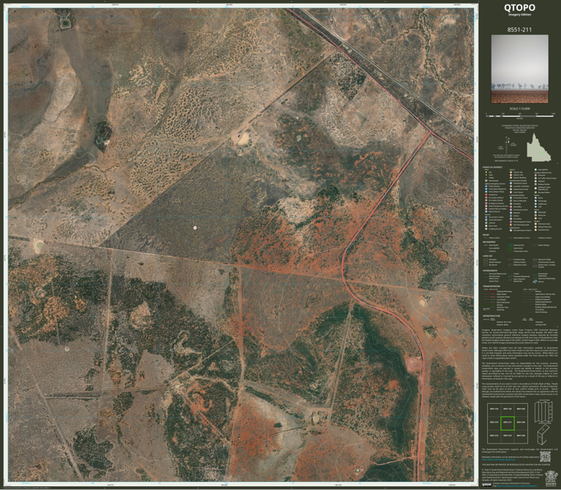Click the Queensland state locator map
Image resolution: width=561 pixels, height=490 pixels.
540,147
